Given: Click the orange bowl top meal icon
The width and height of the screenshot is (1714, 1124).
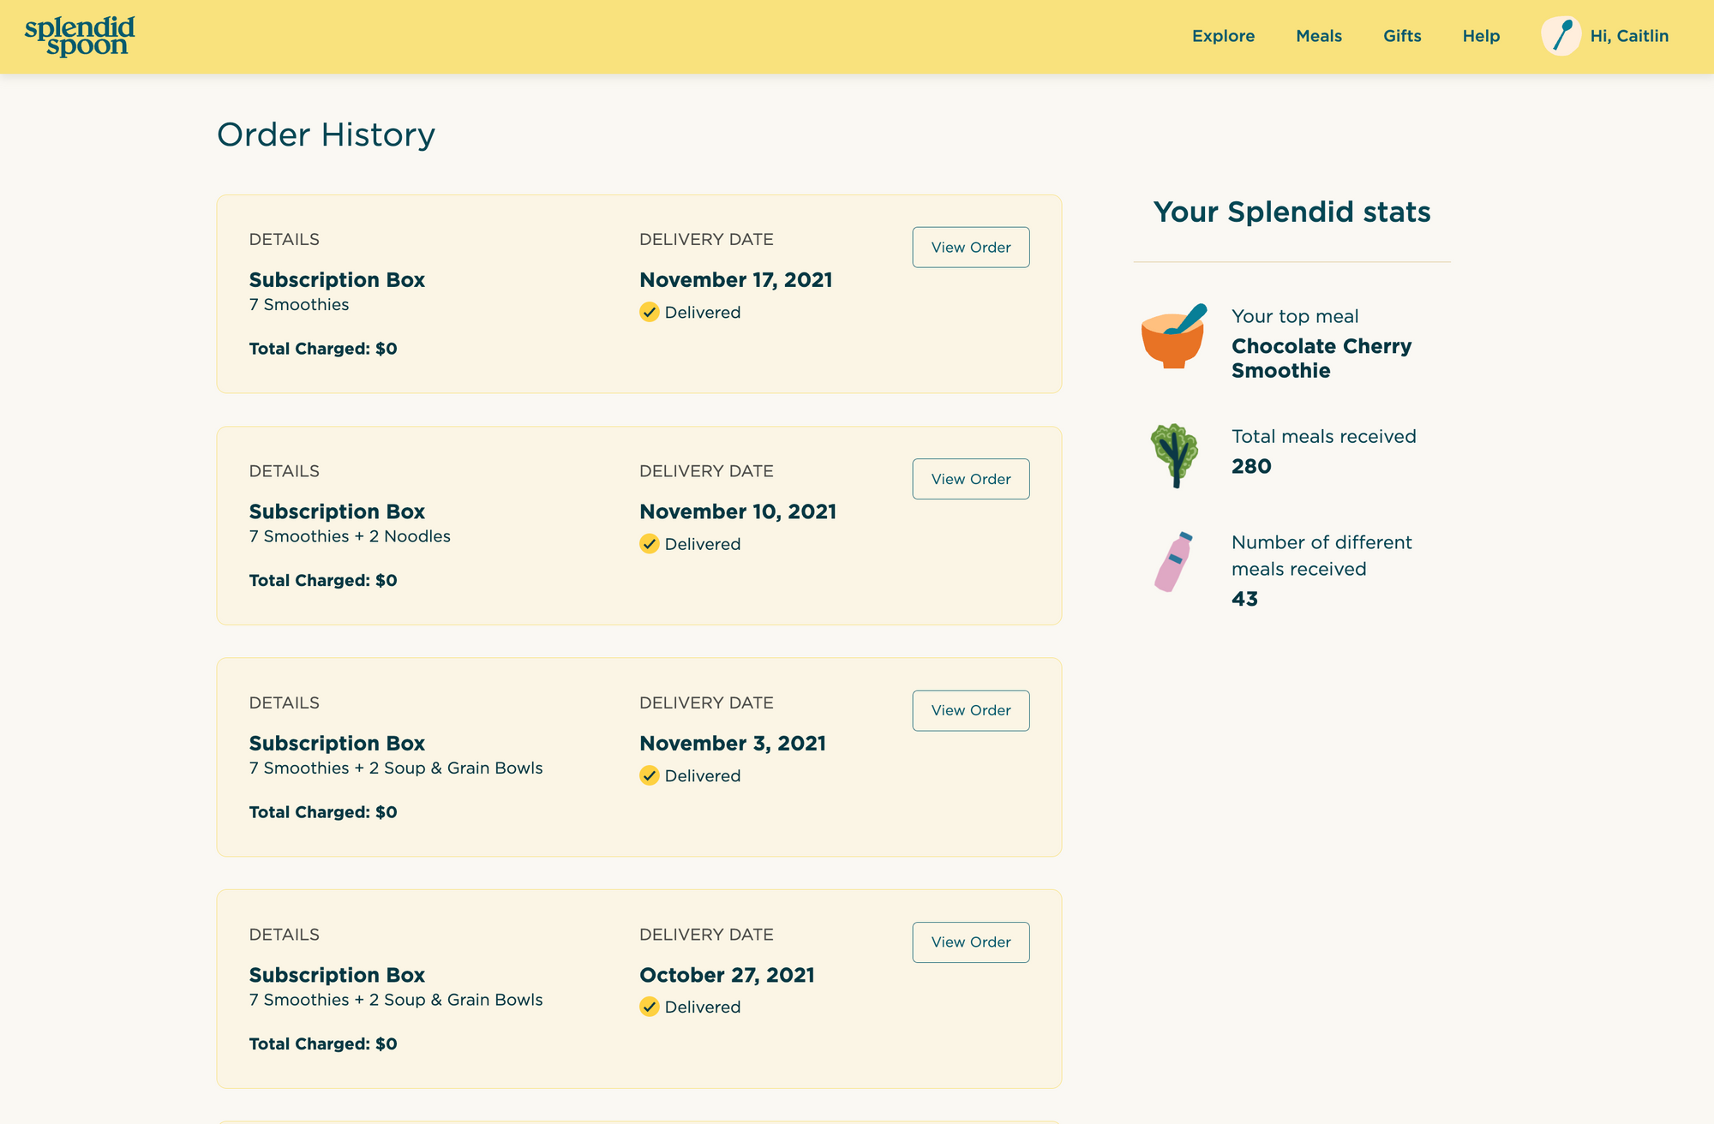Looking at the screenshot, I should click(x=1173, y=337).
